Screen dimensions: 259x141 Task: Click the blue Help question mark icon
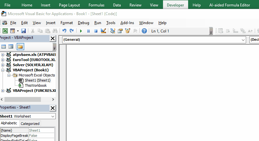pyautogui.click(x=144, y=31)
